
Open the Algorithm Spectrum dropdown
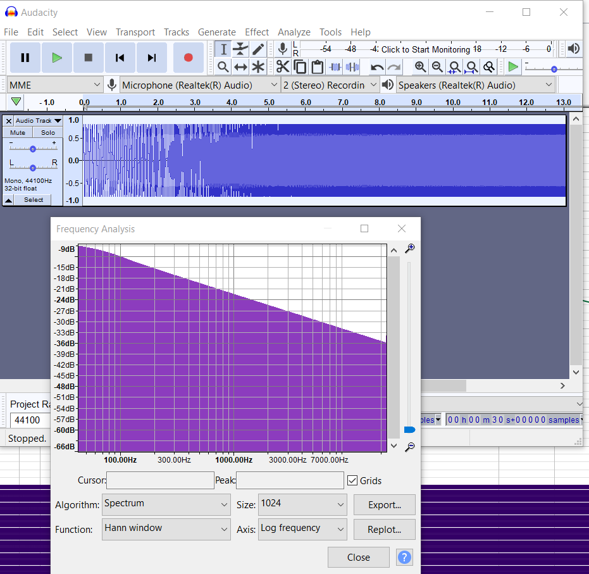coord(166,504)
